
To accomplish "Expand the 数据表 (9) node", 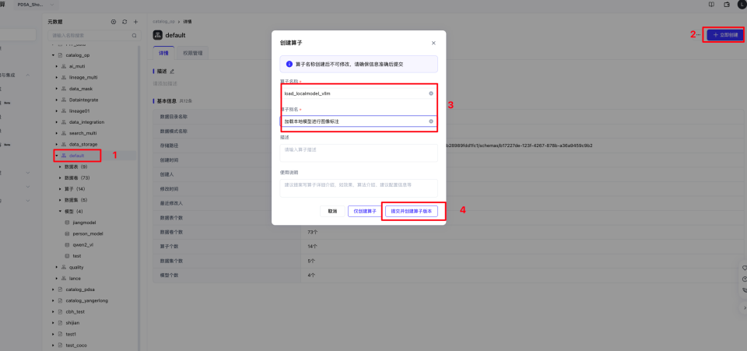I will pyautogui.click(x=60, y=167).
